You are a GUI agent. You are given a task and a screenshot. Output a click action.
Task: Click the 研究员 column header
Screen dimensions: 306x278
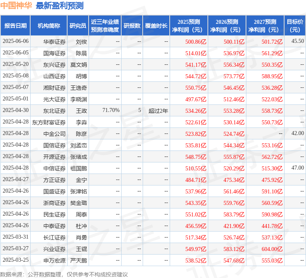click(x=78, y=26)
